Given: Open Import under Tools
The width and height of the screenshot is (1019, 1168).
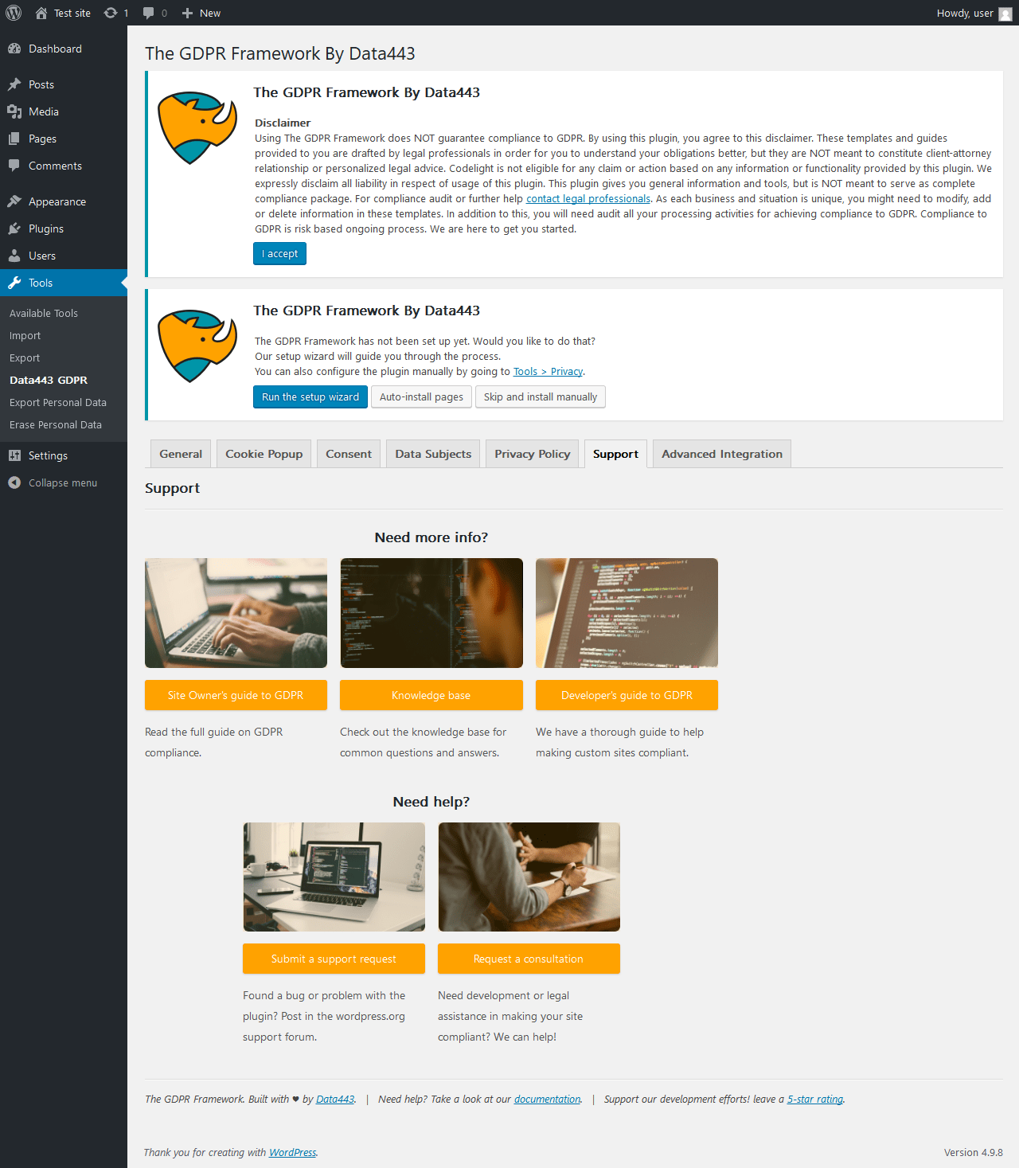Looking at the screenshot, I should pos(25,336).
